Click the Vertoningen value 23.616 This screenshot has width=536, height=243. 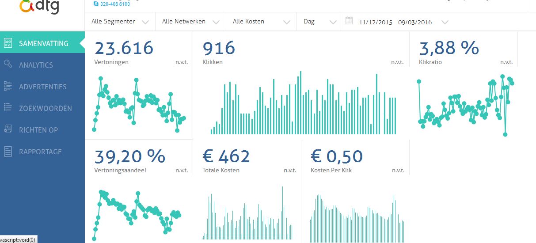point(124,48)
